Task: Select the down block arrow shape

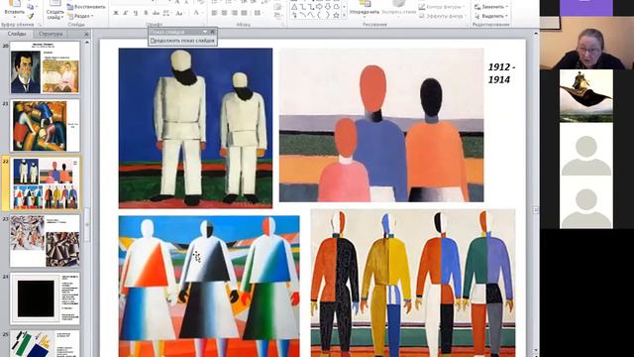Action: (328, 7)
